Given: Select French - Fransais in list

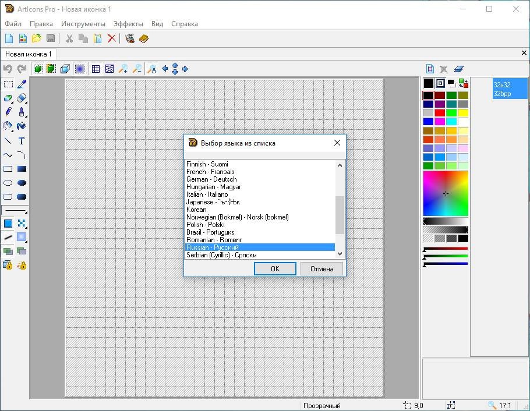Looking at the screenshot, I should tap(260, 172).
